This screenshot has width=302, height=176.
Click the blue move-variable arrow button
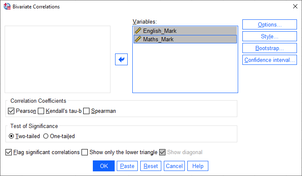(x=121, y=59)
